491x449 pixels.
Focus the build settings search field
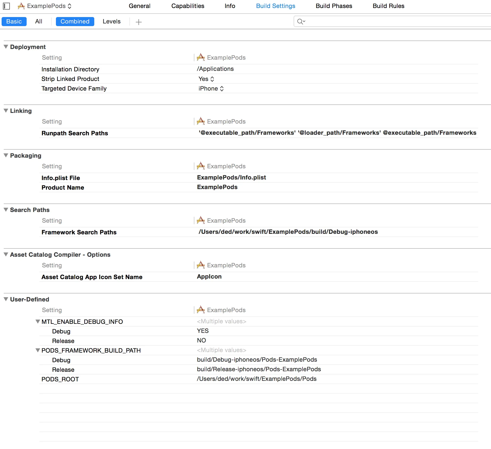point(392,22)
